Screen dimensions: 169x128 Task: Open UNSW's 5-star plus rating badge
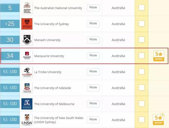158,119
